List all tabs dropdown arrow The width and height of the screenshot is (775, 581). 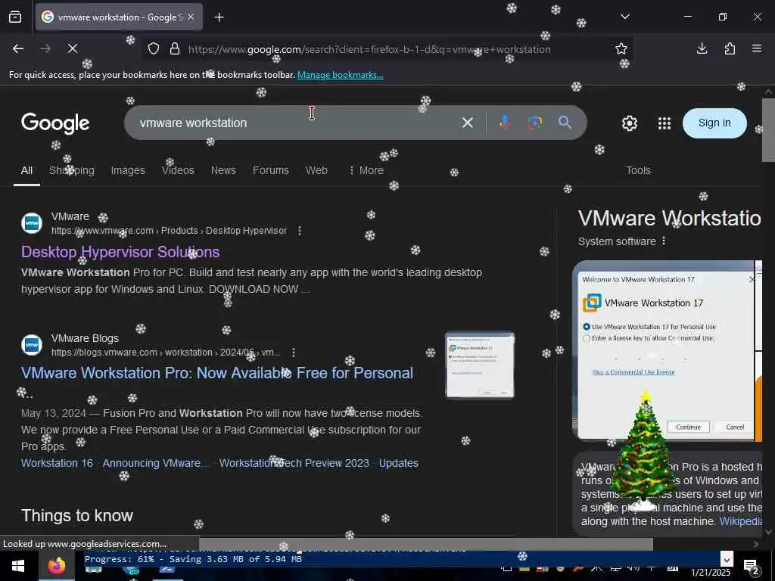click(624, 17)
